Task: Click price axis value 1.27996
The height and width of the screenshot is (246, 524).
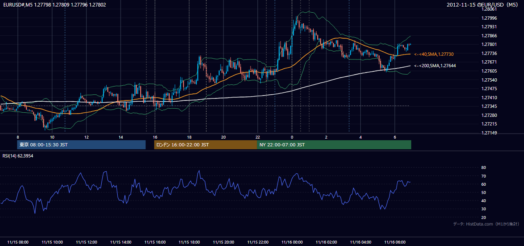Action: (x=489, y=18)
